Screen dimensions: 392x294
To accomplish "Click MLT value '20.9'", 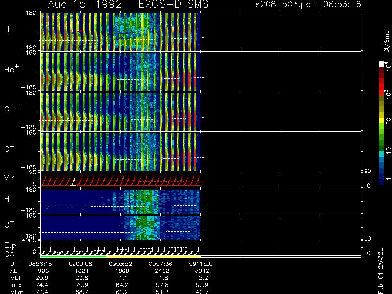I will tap(42, 278).
